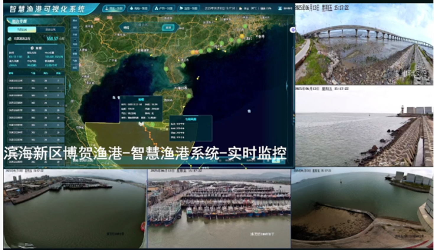This screenshot has width=434, height=250.
Task: Click the purple round icon at map right edge
Action: pyautogui.click(x=292, y=30)
